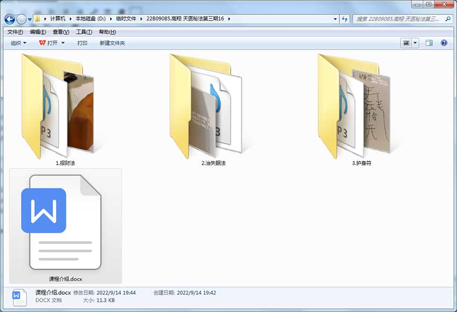Close the Explorer window
457x312 pixels.
(x=444, y=4)
